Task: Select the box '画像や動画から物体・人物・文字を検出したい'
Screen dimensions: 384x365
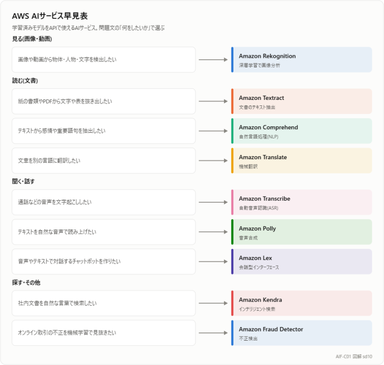Action: pyautogui.click(x=103, y=60)
